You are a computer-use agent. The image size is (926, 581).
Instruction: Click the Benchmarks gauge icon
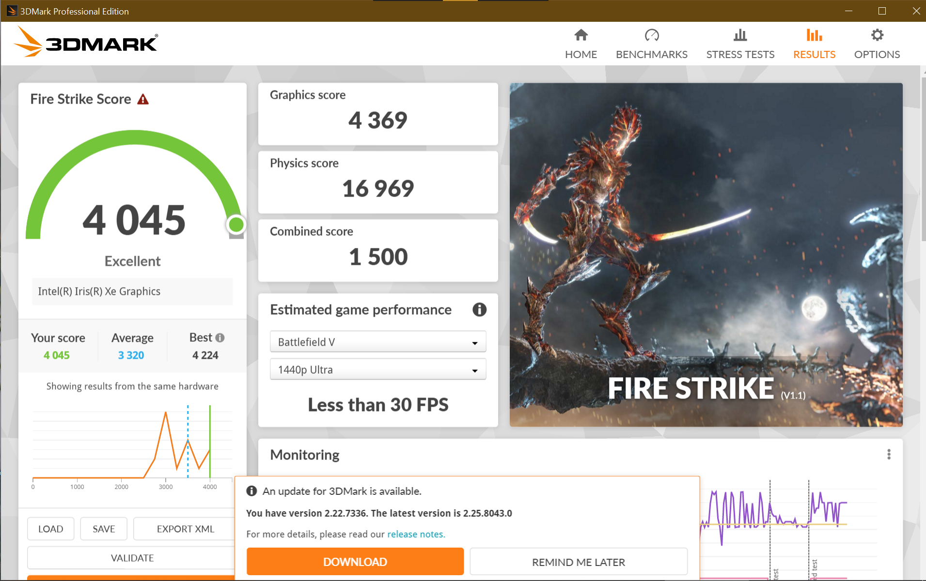[652, 35]
